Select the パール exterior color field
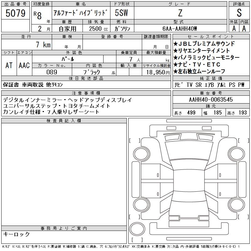This screenshot has height=251, width=251. 74,59
